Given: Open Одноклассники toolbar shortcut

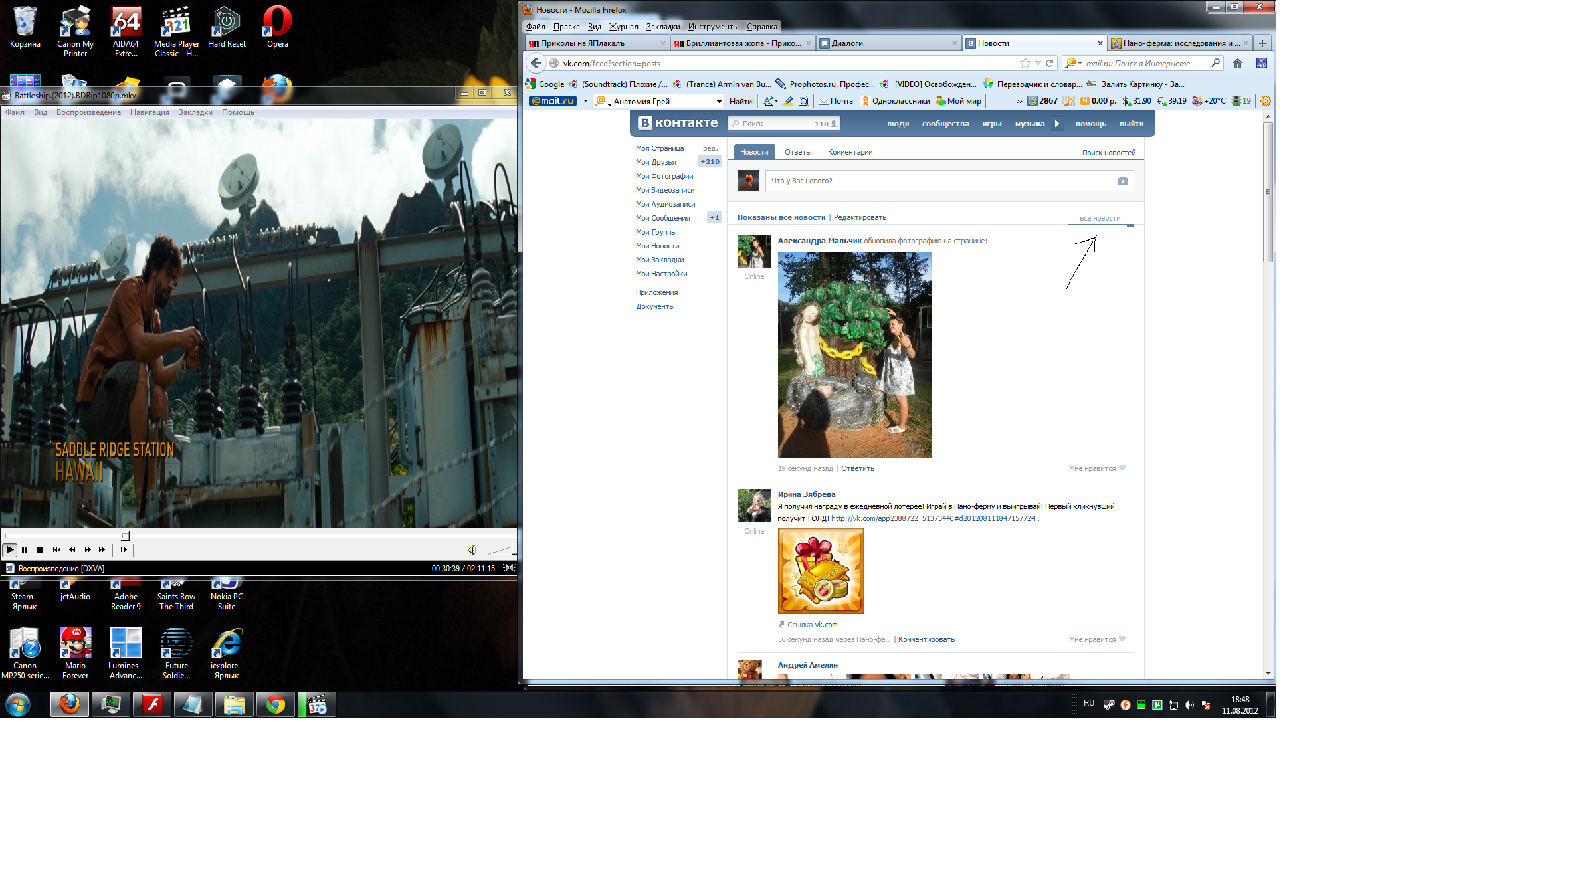Looking at the screenshot, I should (x=896, y=101).
